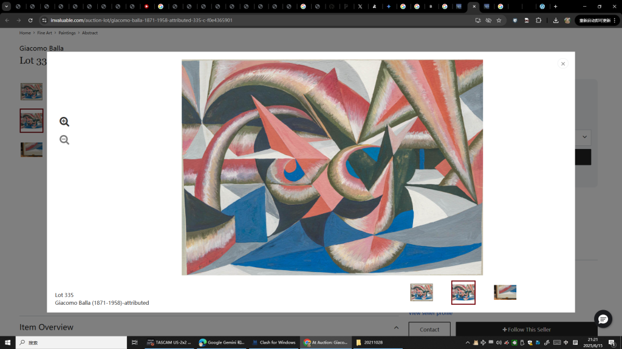Open third thumbnail in left page gallery

tap(32, 150)
